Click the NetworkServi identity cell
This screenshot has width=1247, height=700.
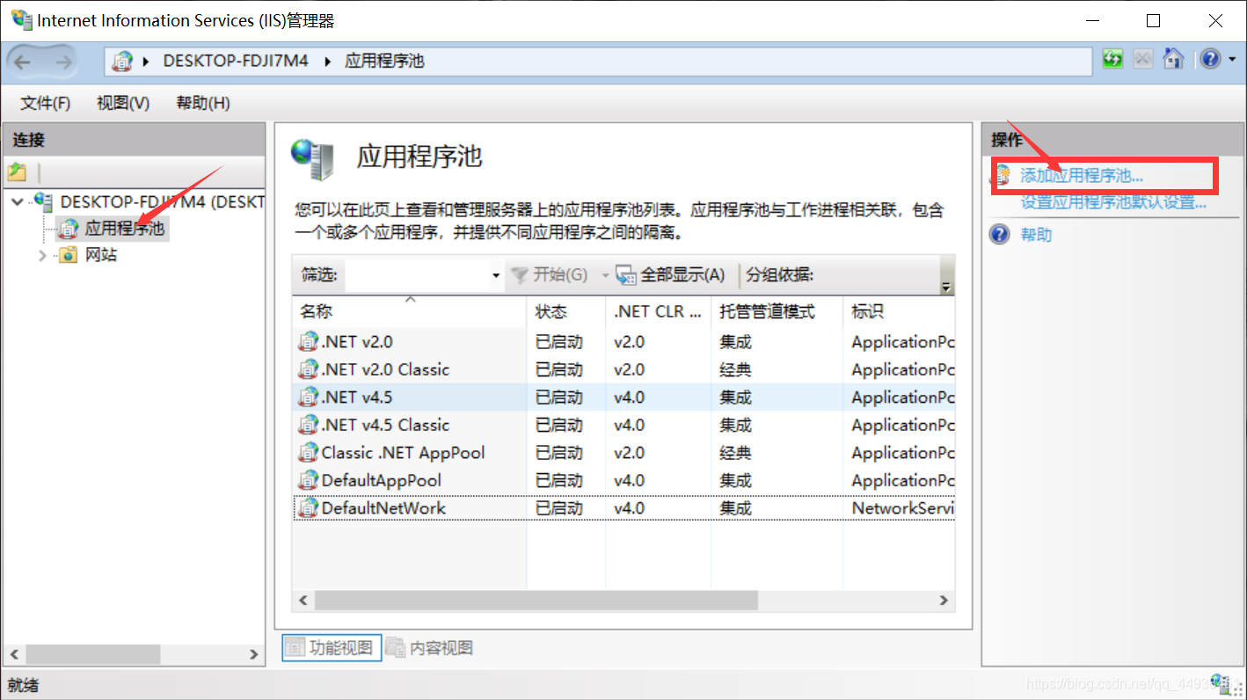[903, 508]
